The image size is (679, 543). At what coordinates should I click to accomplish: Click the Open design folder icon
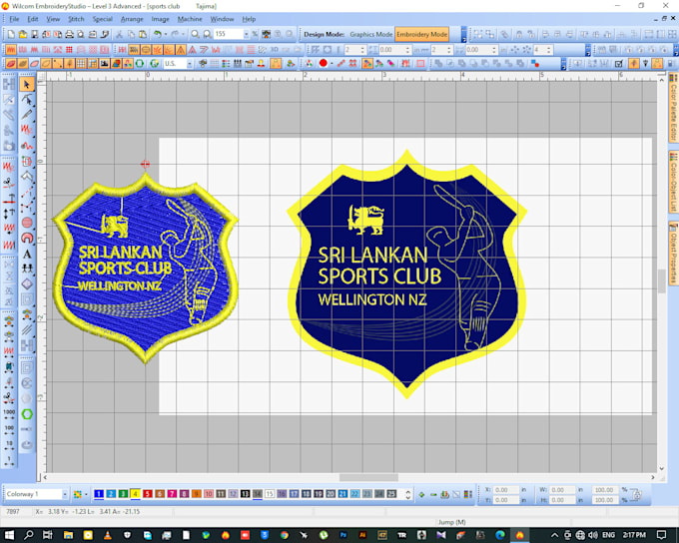(23, 34)
